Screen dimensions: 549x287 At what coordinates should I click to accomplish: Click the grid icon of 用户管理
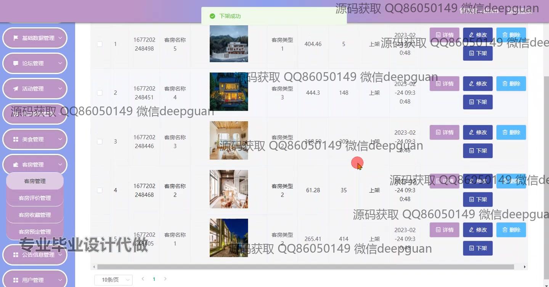click(x=16, y=280)
